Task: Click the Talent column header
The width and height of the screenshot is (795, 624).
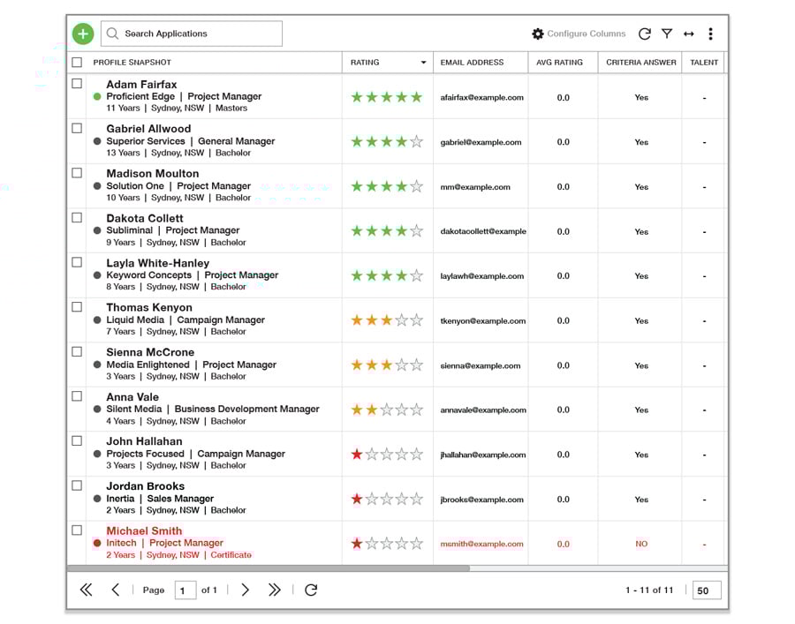Action: (x=704, y=63)
